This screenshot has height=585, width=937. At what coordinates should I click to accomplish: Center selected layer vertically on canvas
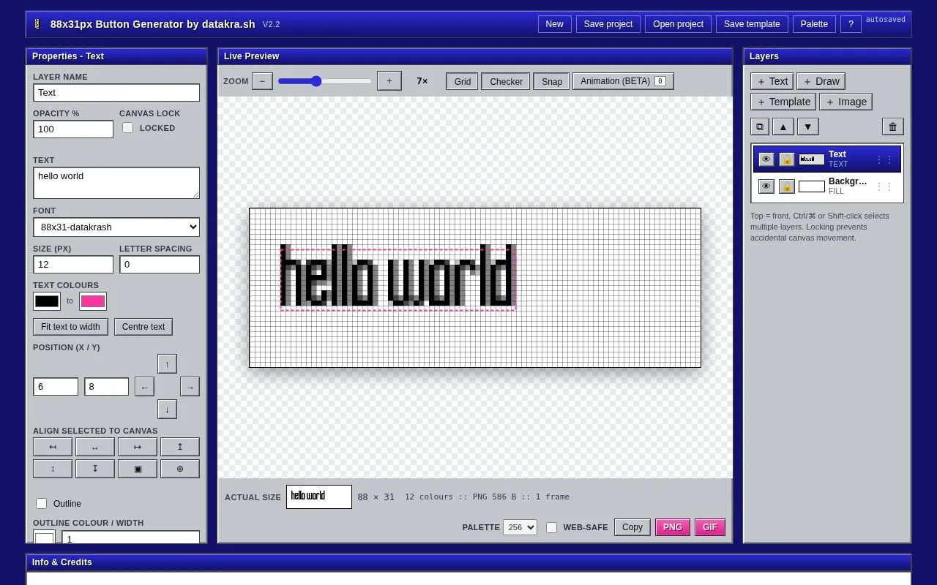(53, 469)
